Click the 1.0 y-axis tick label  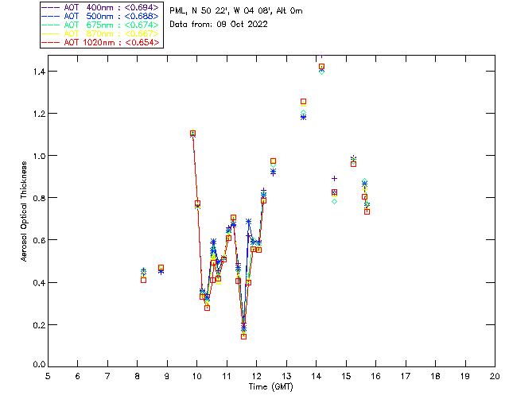tap(39, 156)
